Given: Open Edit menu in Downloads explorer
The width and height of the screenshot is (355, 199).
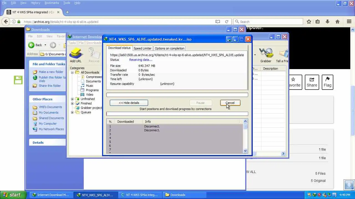Looking at the screenshot, I should (39, 36).
